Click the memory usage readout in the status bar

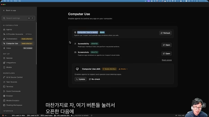coord(180,115)
